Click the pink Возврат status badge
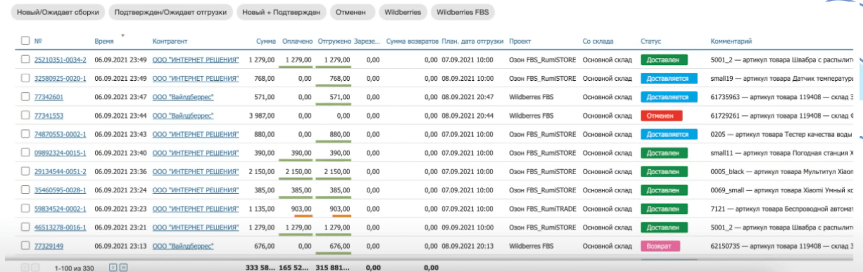Screen dimensions: 863x272 660,246
